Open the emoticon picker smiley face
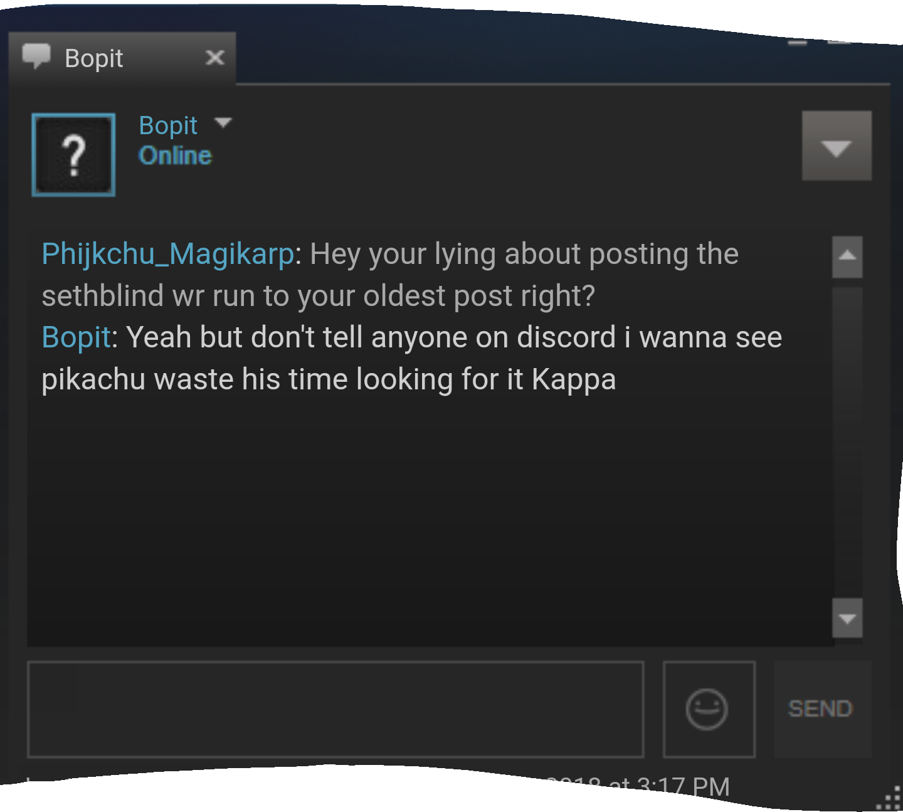 pyautogui.click(x=709, y=709)
